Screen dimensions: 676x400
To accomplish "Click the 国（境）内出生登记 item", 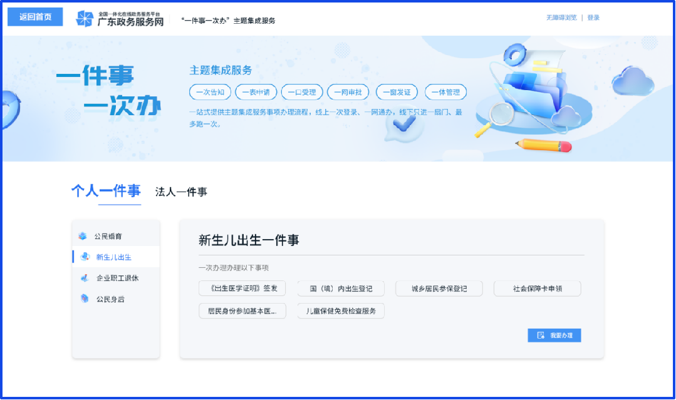I will click(341, 289).
